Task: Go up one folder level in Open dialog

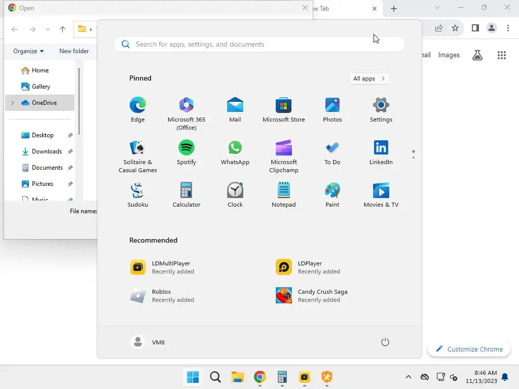Action: [x=62, y=29]
